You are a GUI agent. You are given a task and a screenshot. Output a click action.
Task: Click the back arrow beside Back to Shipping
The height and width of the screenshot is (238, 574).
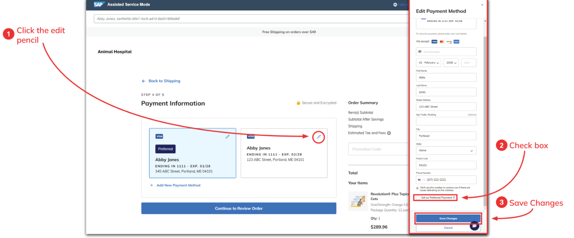144,81
